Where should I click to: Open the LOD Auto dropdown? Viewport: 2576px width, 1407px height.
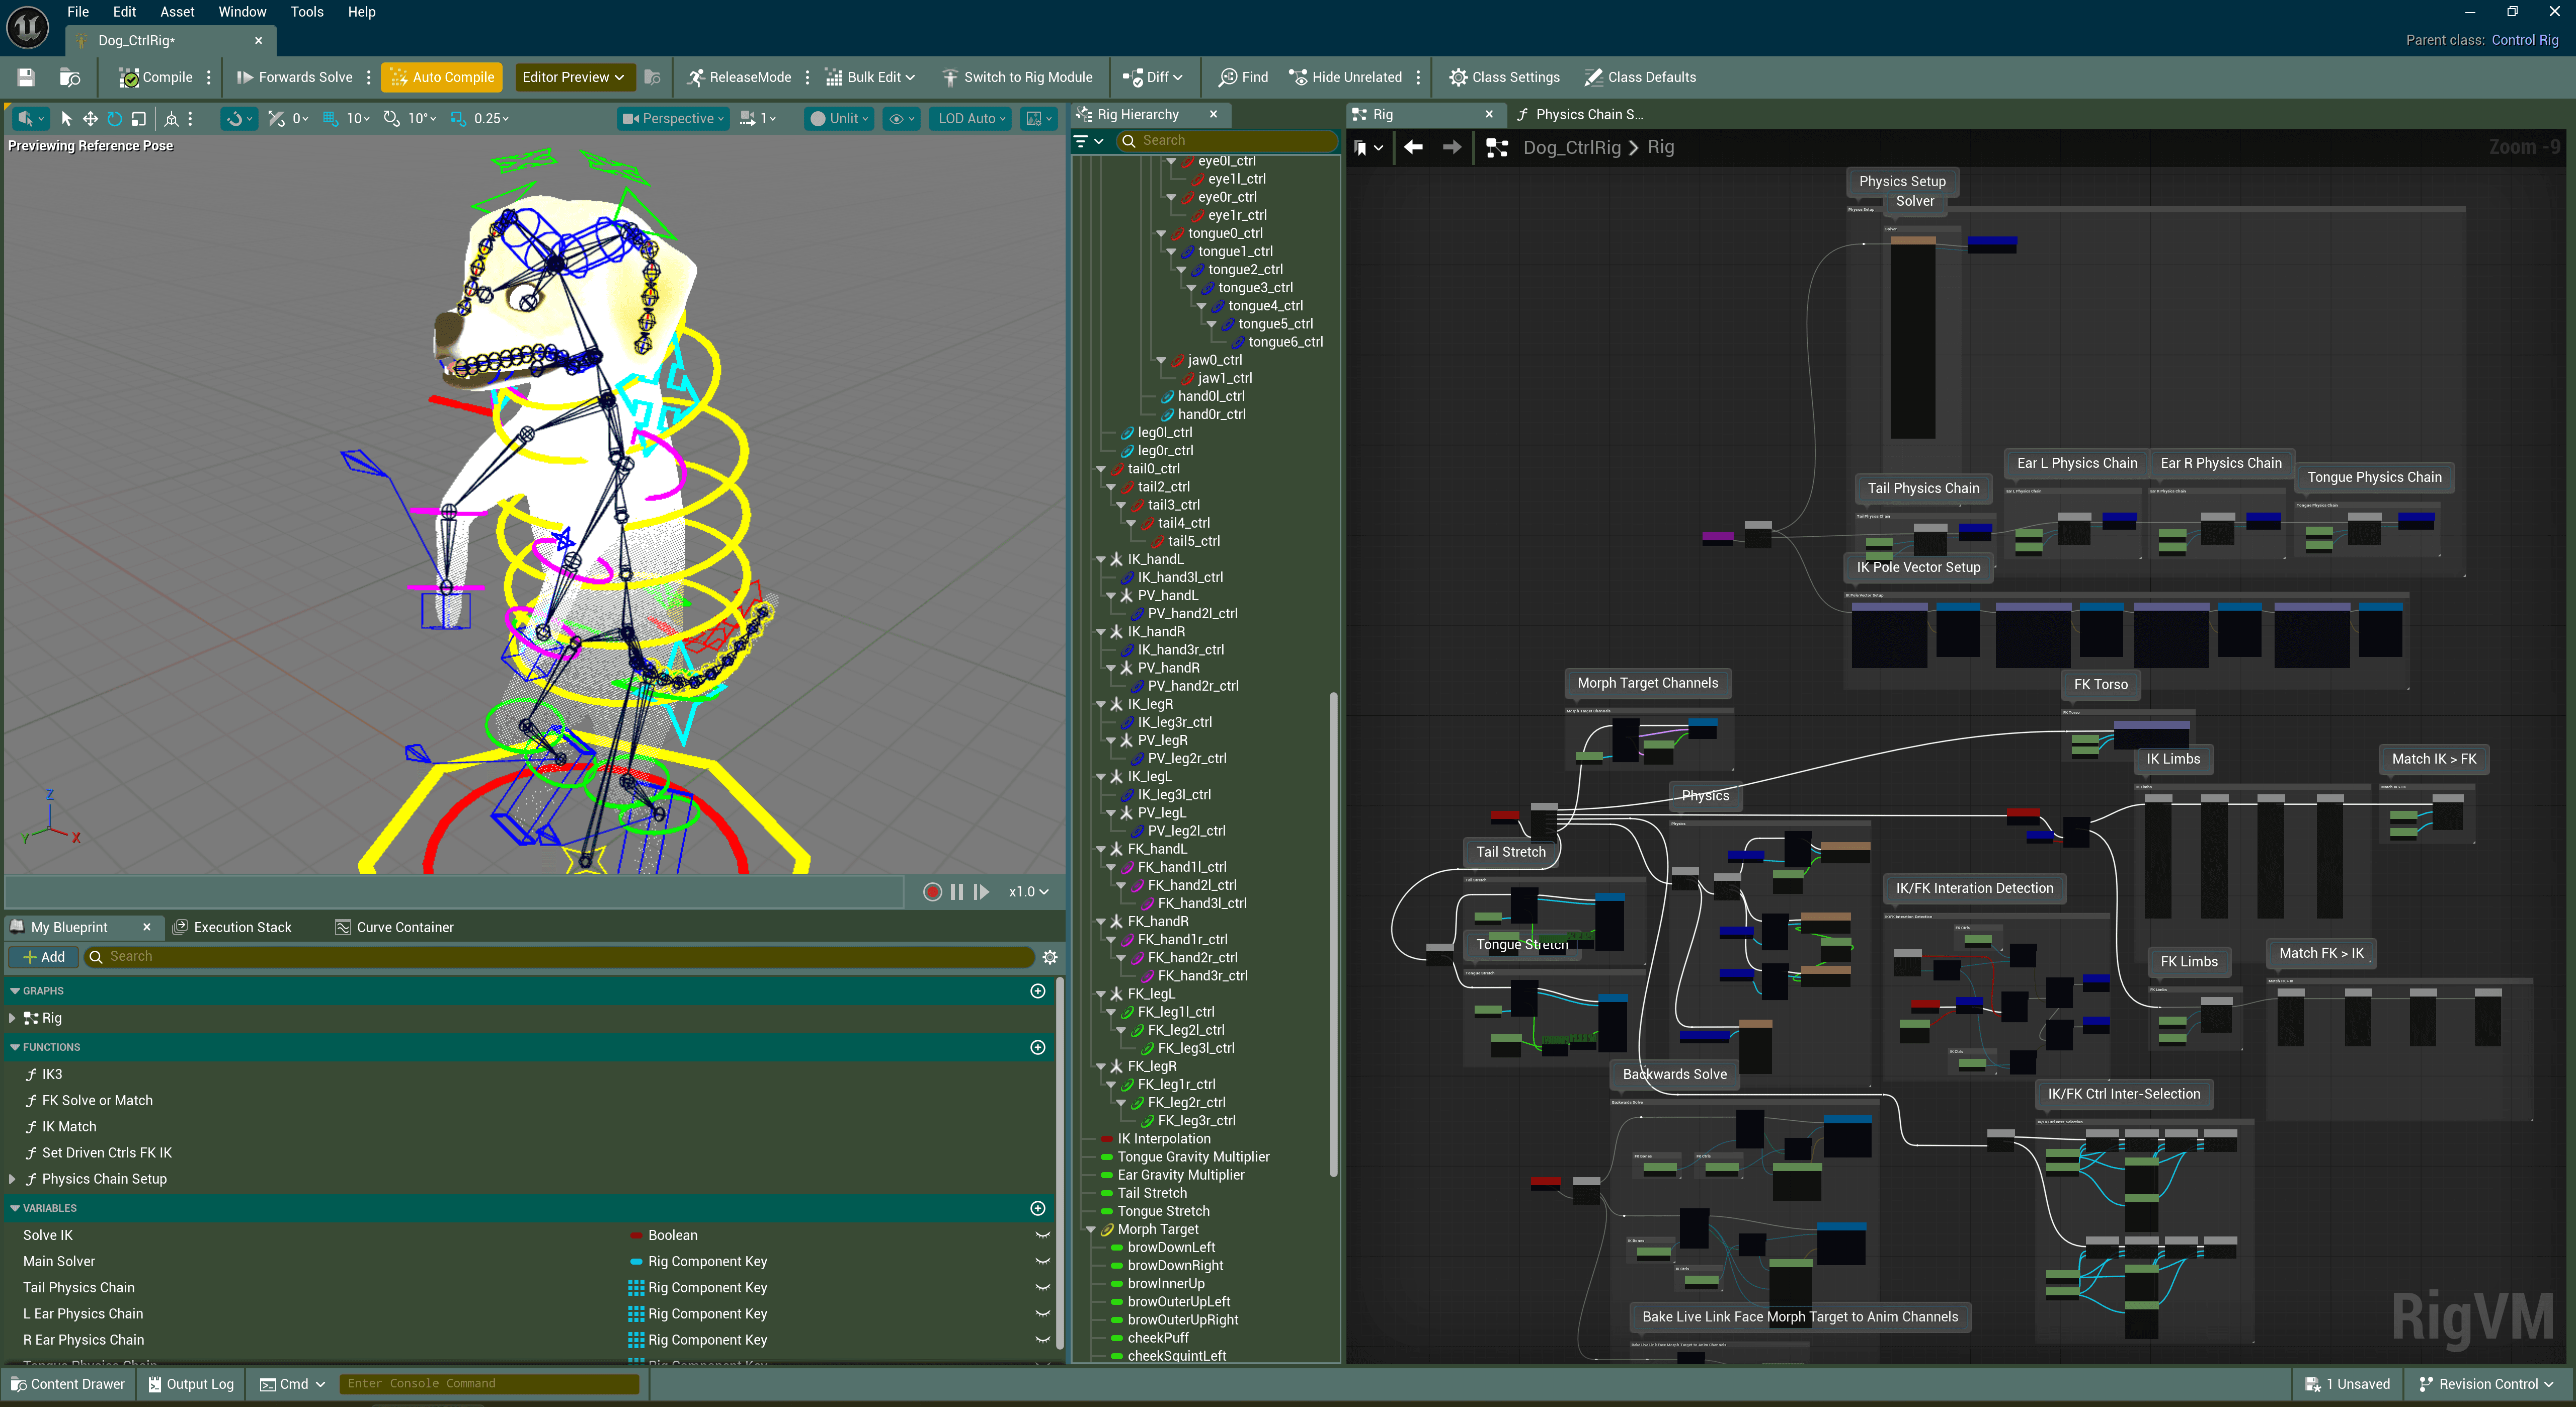click(x=971, y=118)
